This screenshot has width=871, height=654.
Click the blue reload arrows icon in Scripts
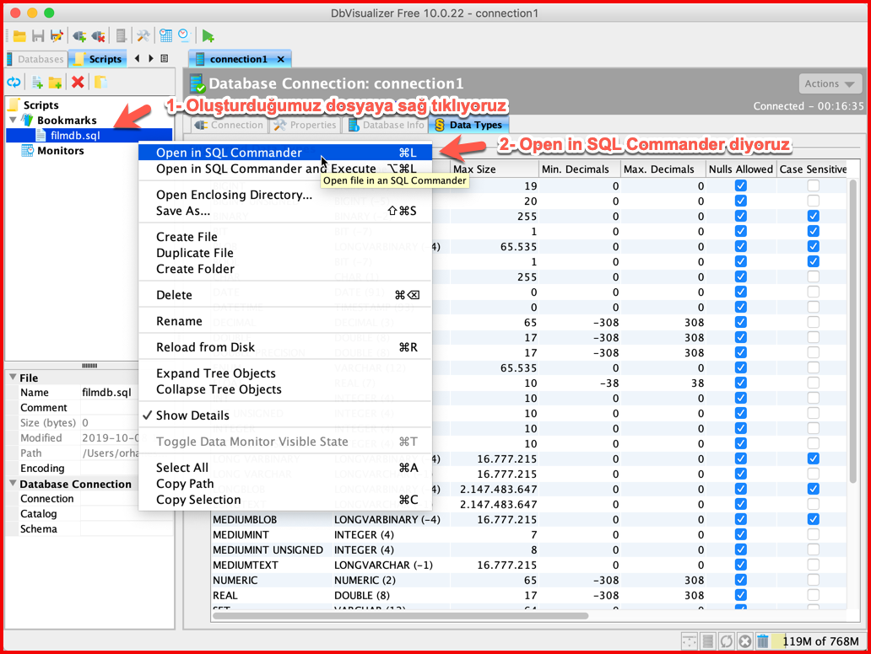tap(14, 83)
